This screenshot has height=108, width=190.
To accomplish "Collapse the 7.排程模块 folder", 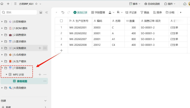I will click(x=2, y=68).
